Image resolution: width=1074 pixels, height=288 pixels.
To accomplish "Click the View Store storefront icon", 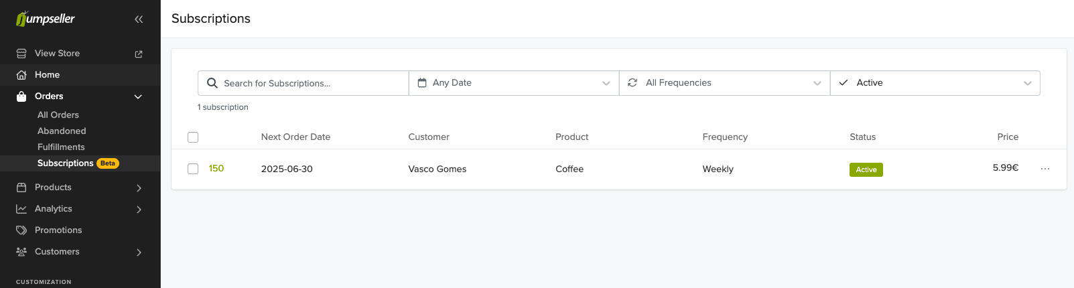I will coord(21,54).
